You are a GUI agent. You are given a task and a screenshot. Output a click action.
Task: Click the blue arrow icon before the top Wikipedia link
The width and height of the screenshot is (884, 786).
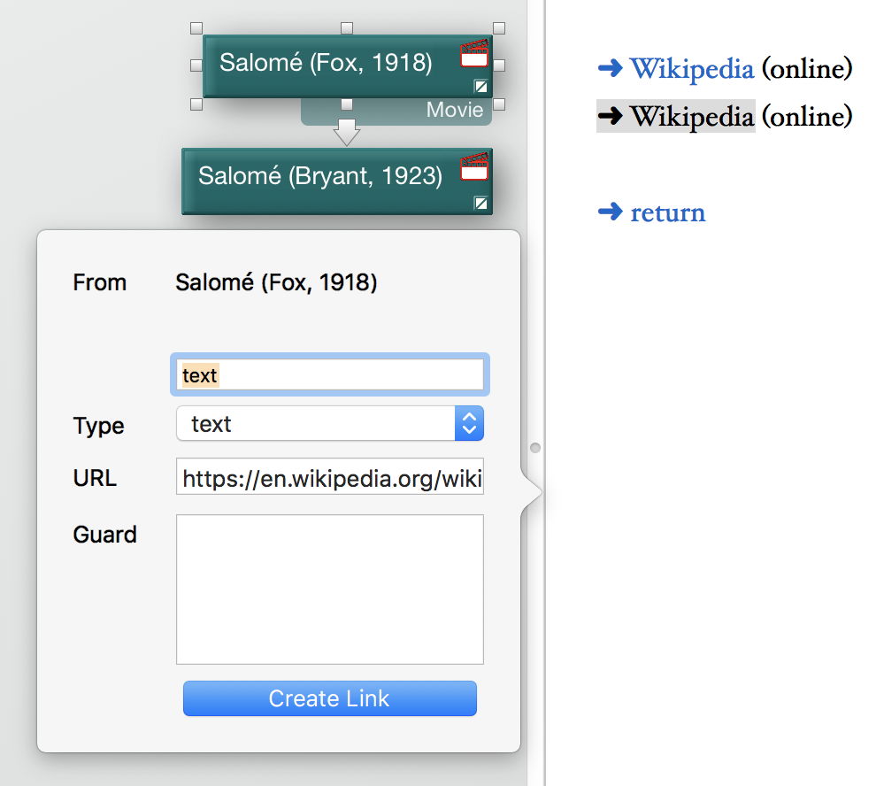point(611,68)
